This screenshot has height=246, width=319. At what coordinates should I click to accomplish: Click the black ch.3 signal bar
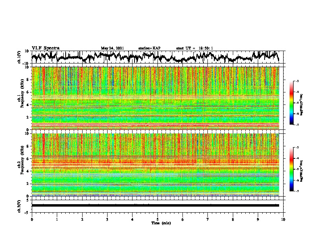pos(155,205)
